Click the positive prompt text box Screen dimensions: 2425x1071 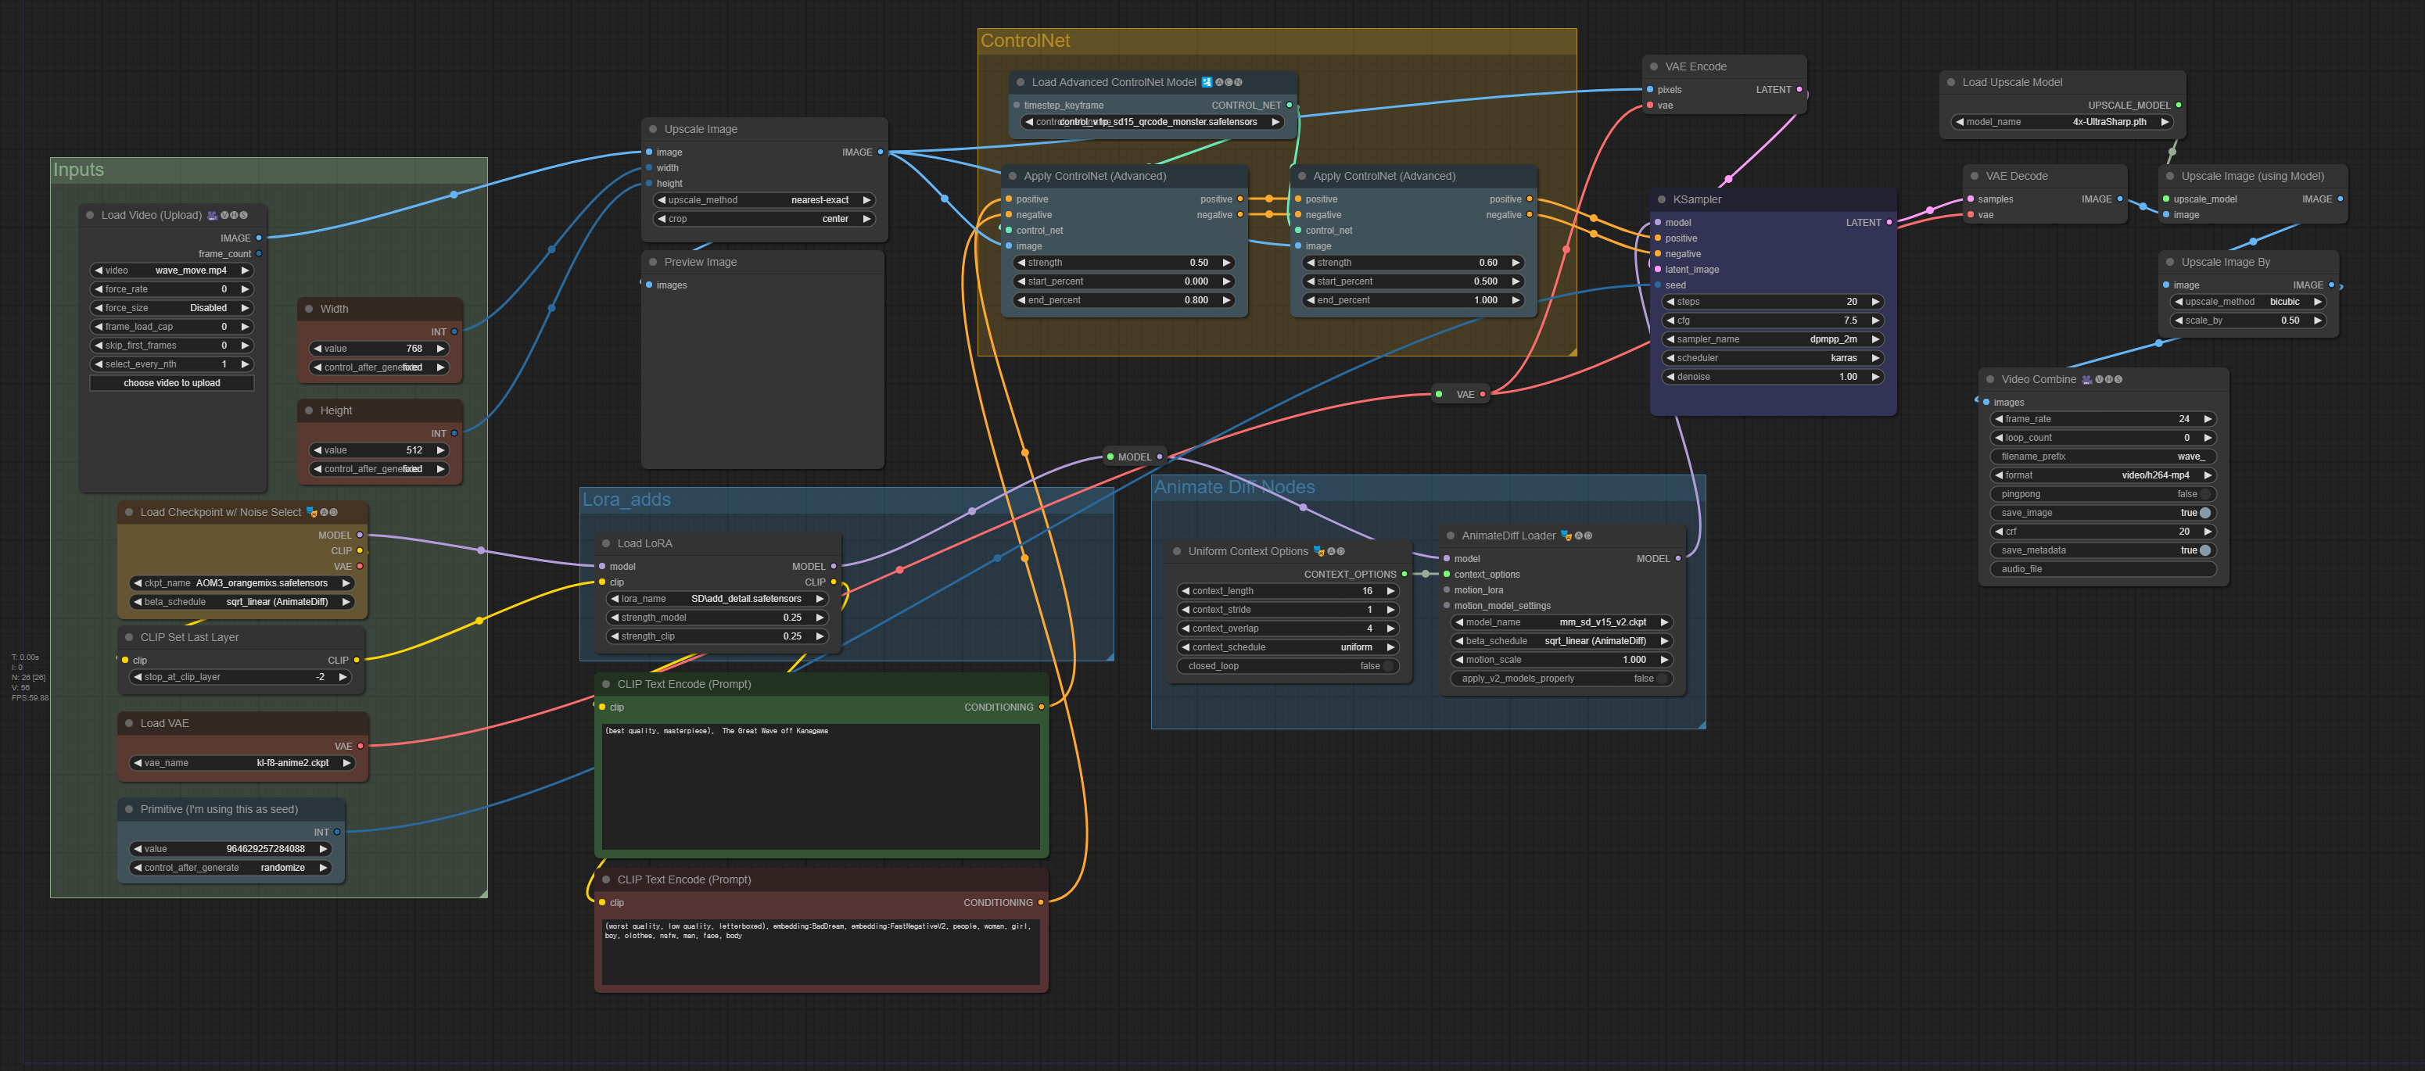821,786
